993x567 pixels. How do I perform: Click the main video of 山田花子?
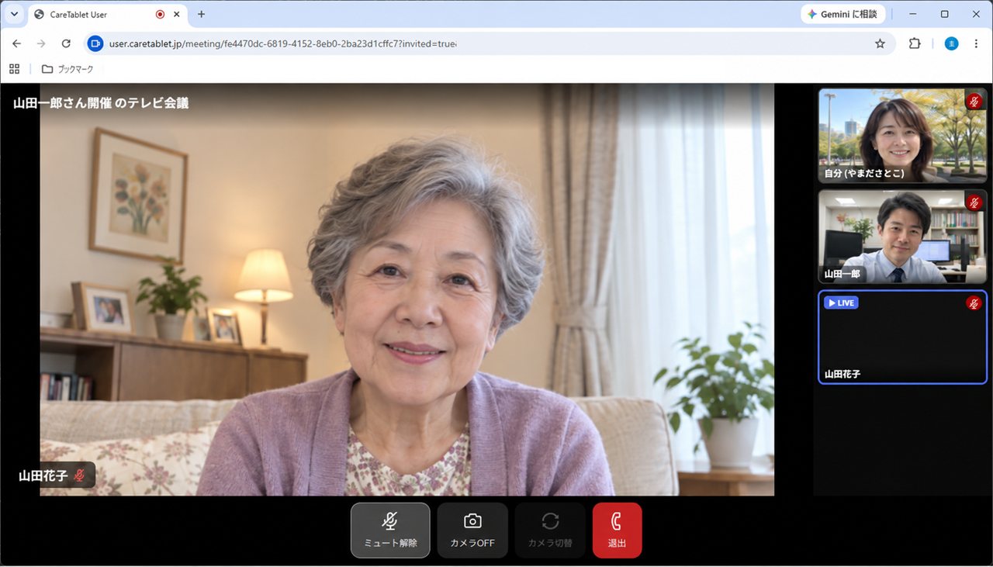[407, 289]
